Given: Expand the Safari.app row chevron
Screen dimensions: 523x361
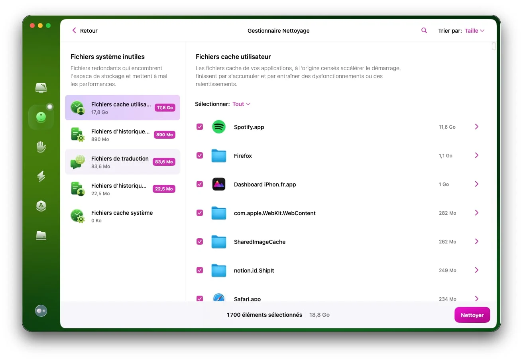Looking at the screenshot, I should (x=477, y=298).
